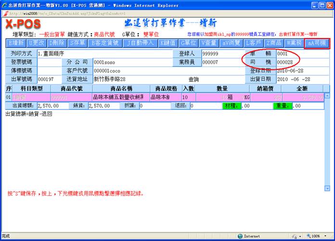Screen dimensions: 335x241
Task: Click the vertical scrollbar down arrow
Action: pos(327,188)
